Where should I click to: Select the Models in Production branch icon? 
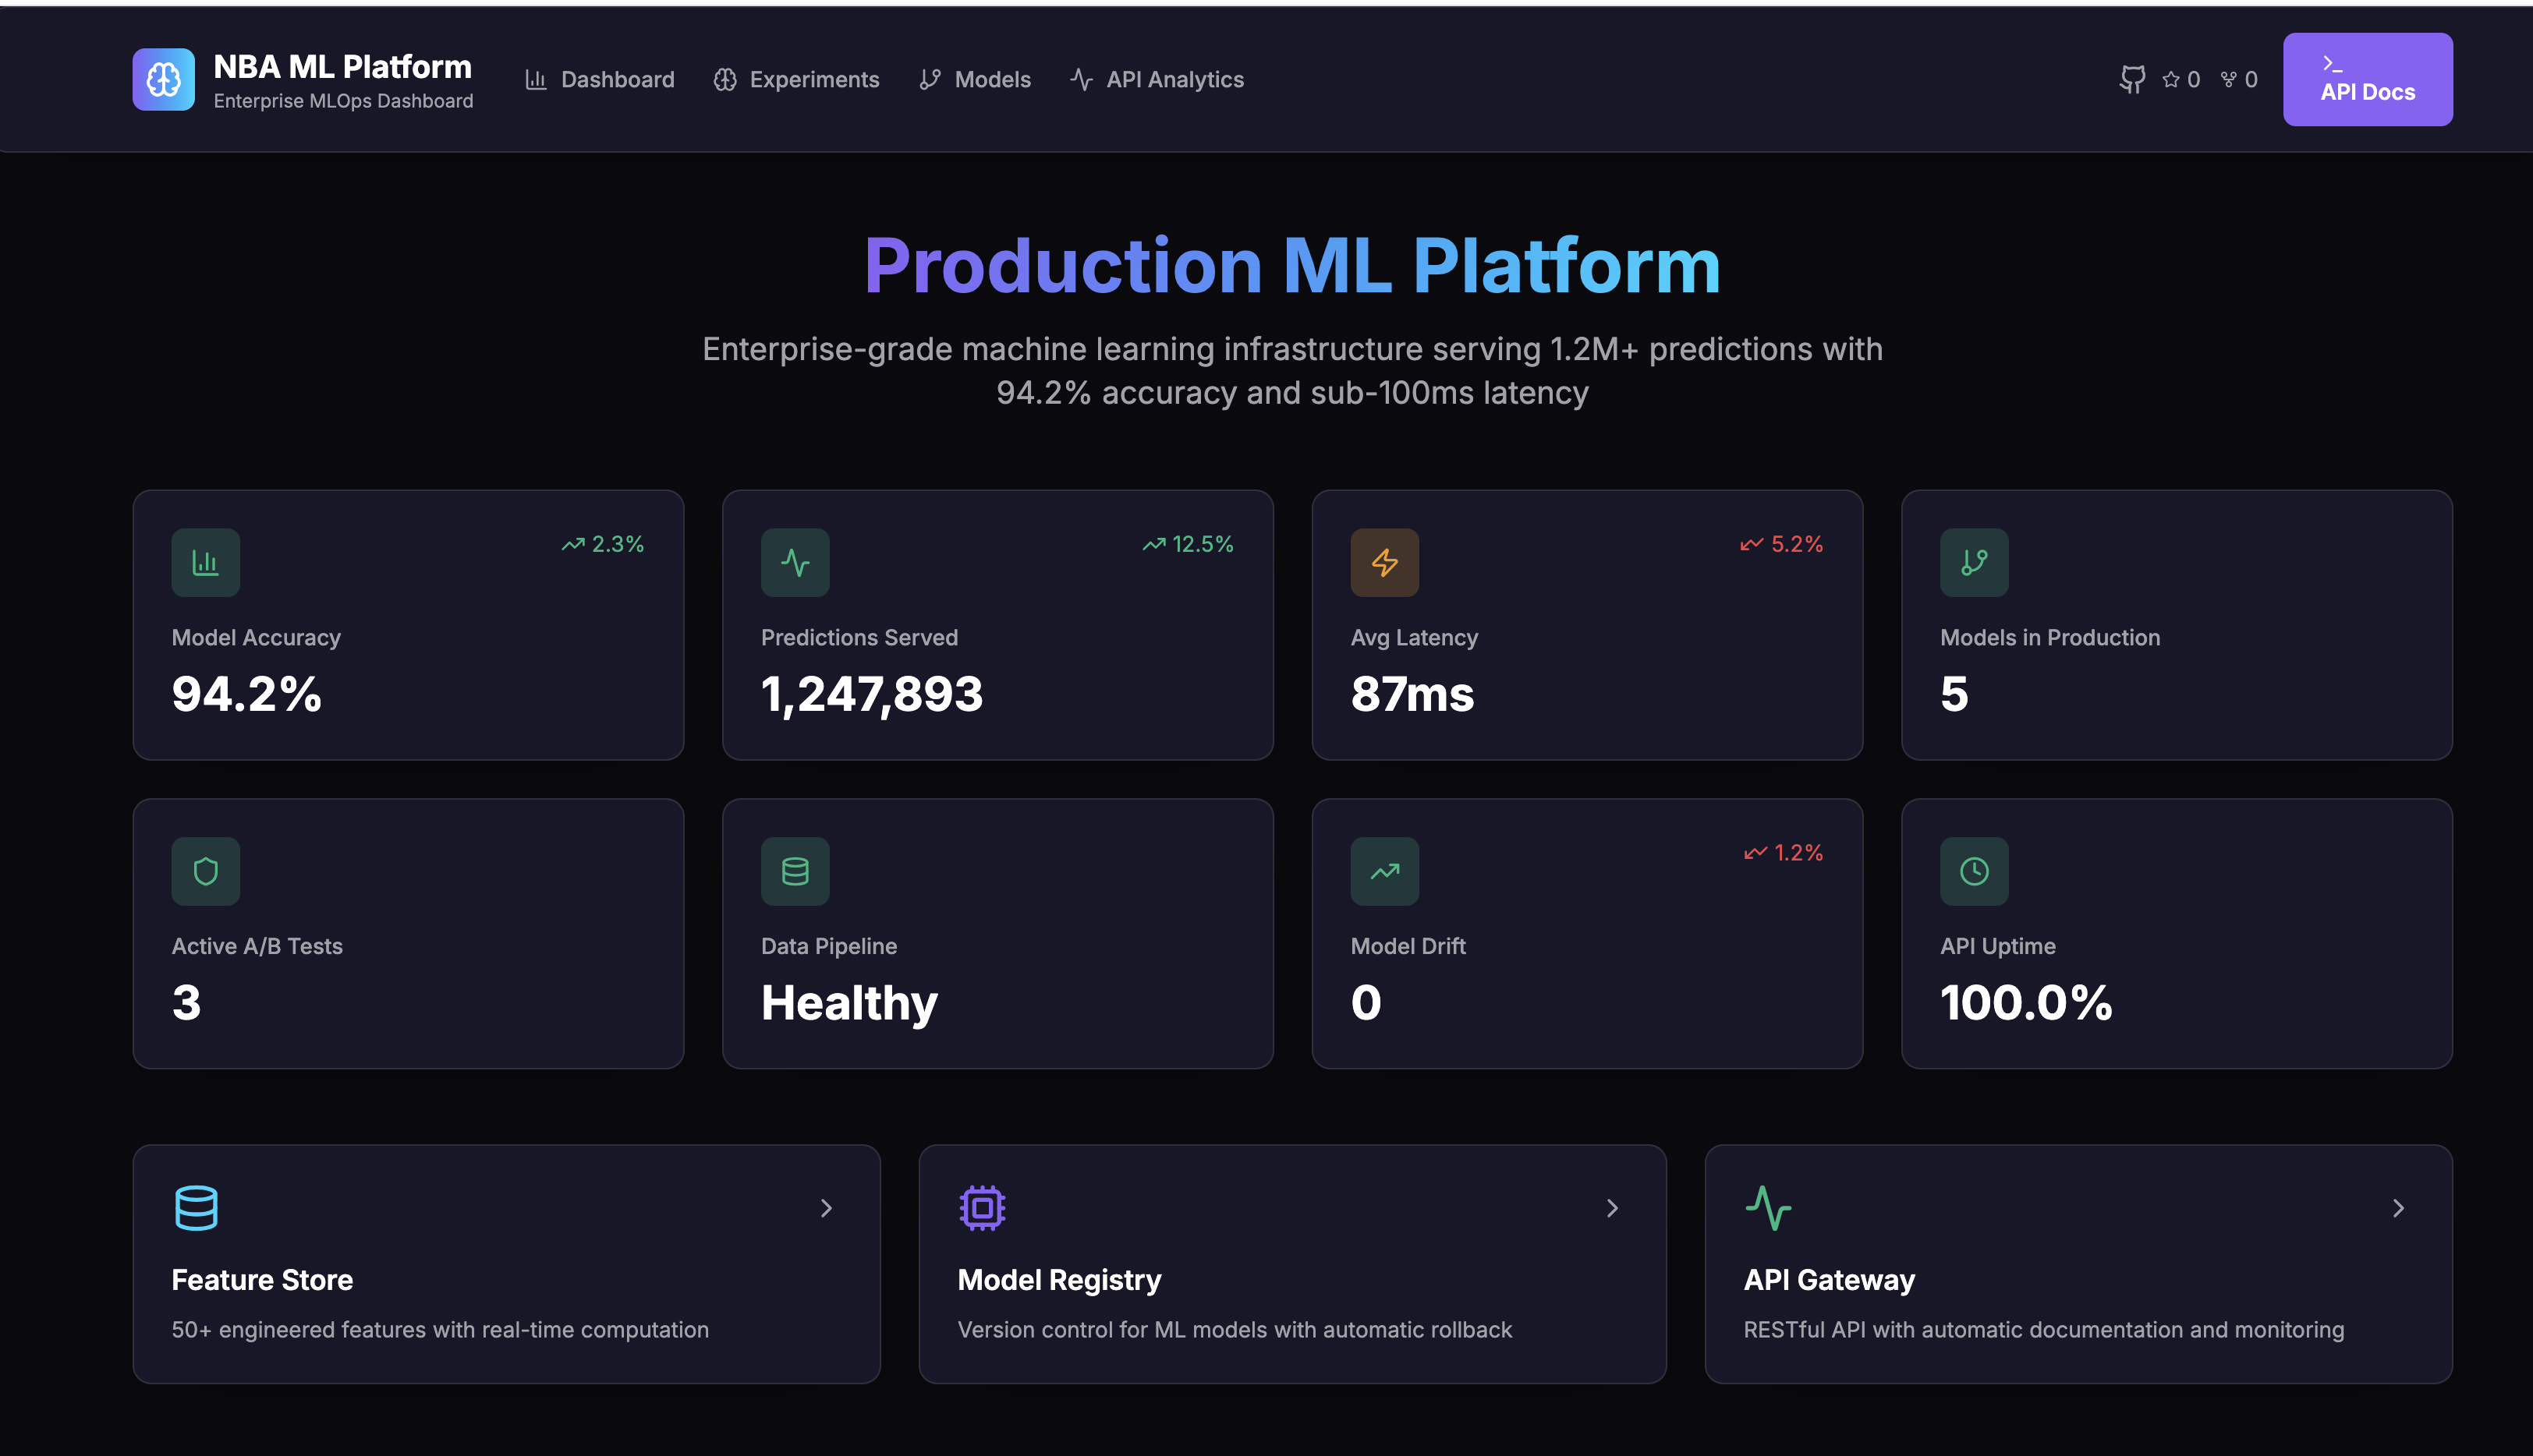point(1973,562)
